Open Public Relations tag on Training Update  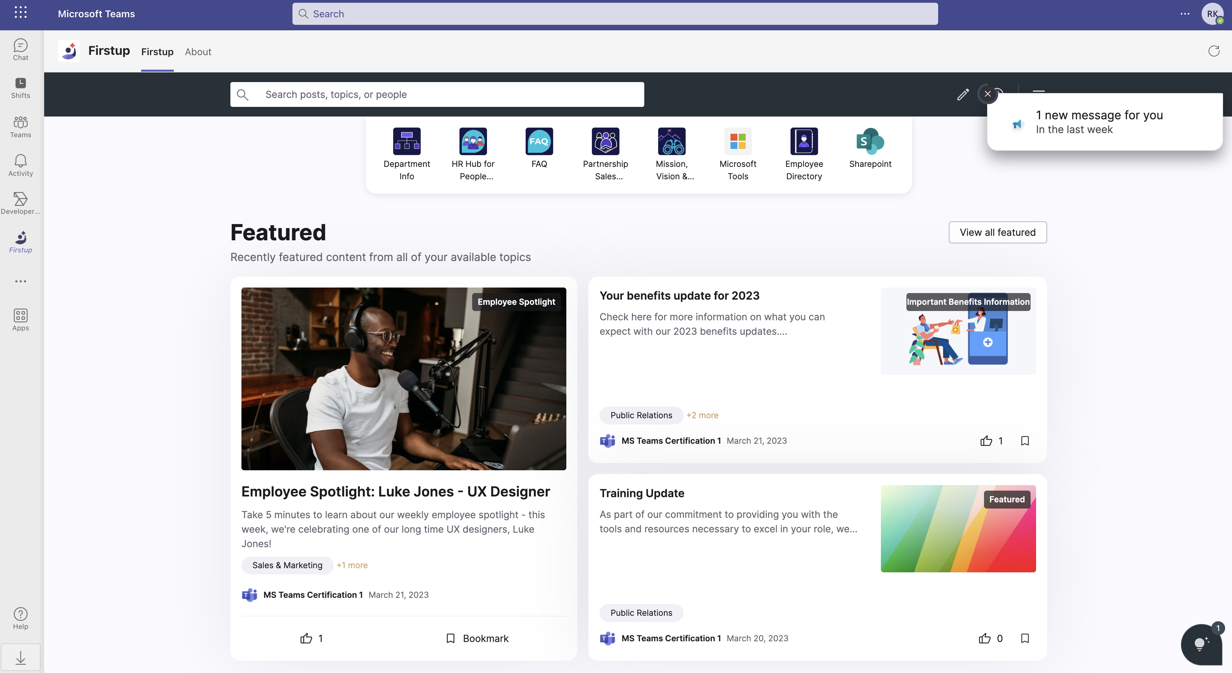click(x=641, y=613)
